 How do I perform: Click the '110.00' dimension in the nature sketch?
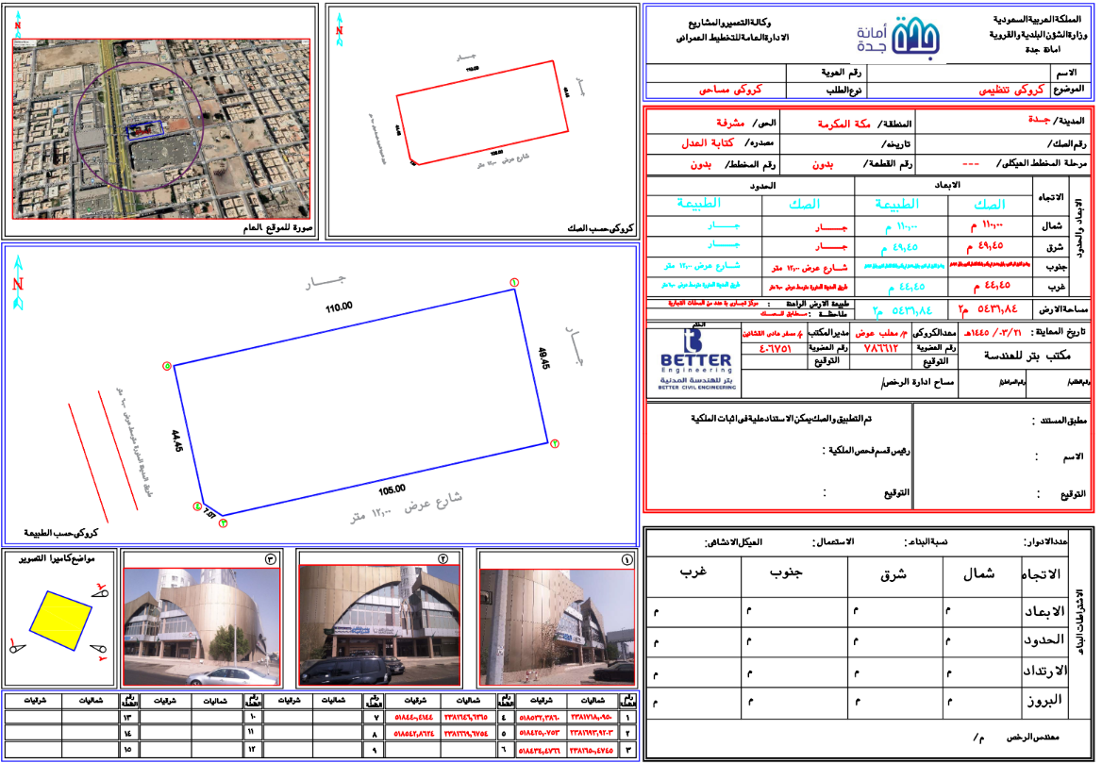click(339, 307)
